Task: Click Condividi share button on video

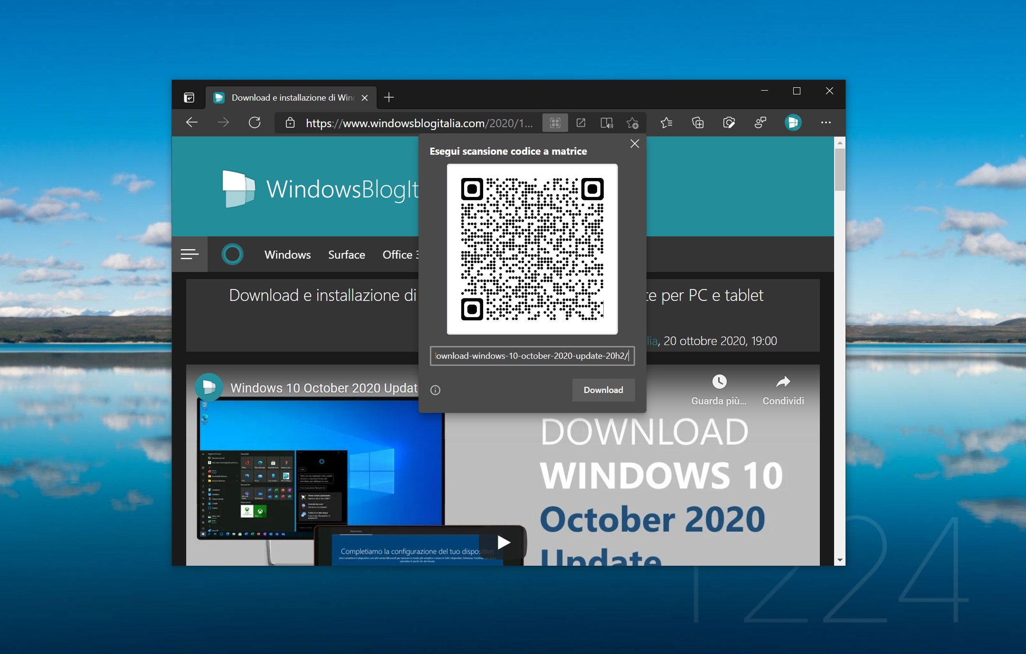Action: (783, 390)
